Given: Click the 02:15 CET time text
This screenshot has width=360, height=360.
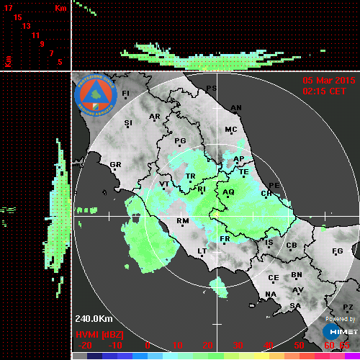Looking at the screenshot, I should pyautogui.click(x=324, y=91).
